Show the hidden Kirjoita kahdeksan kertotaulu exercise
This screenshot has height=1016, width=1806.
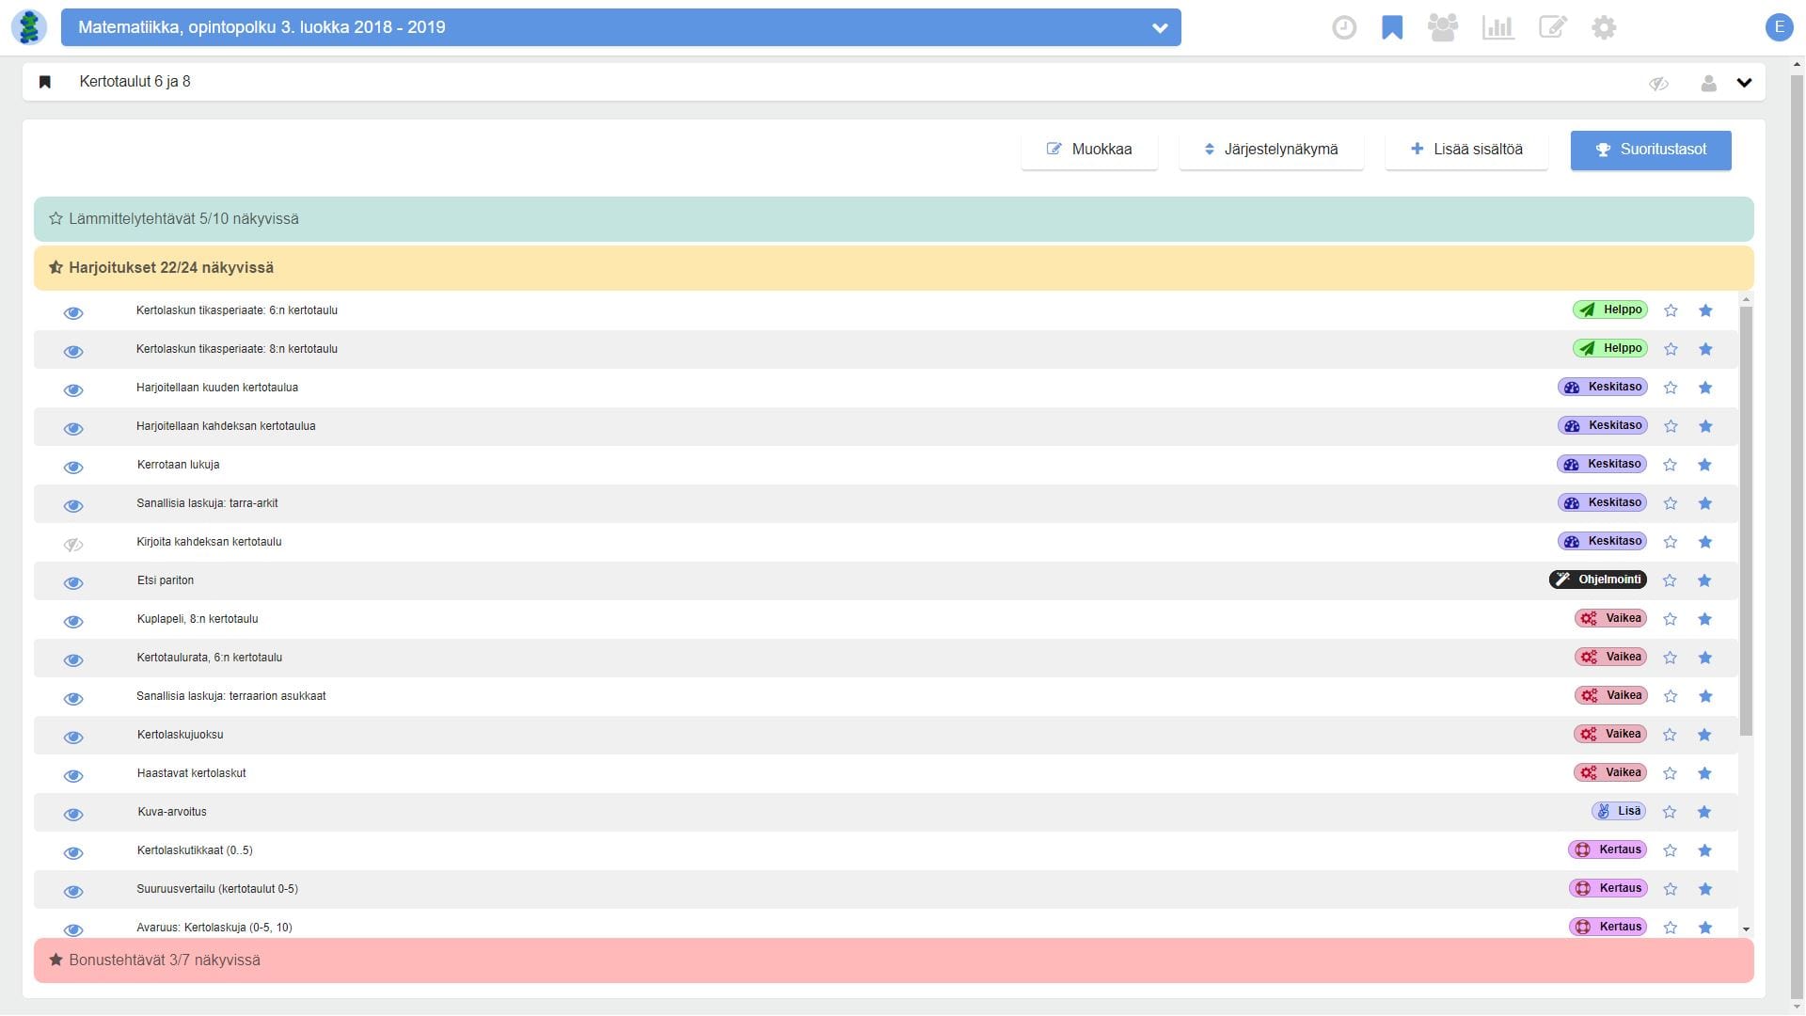pyautogui.click(x=73, y=545)
